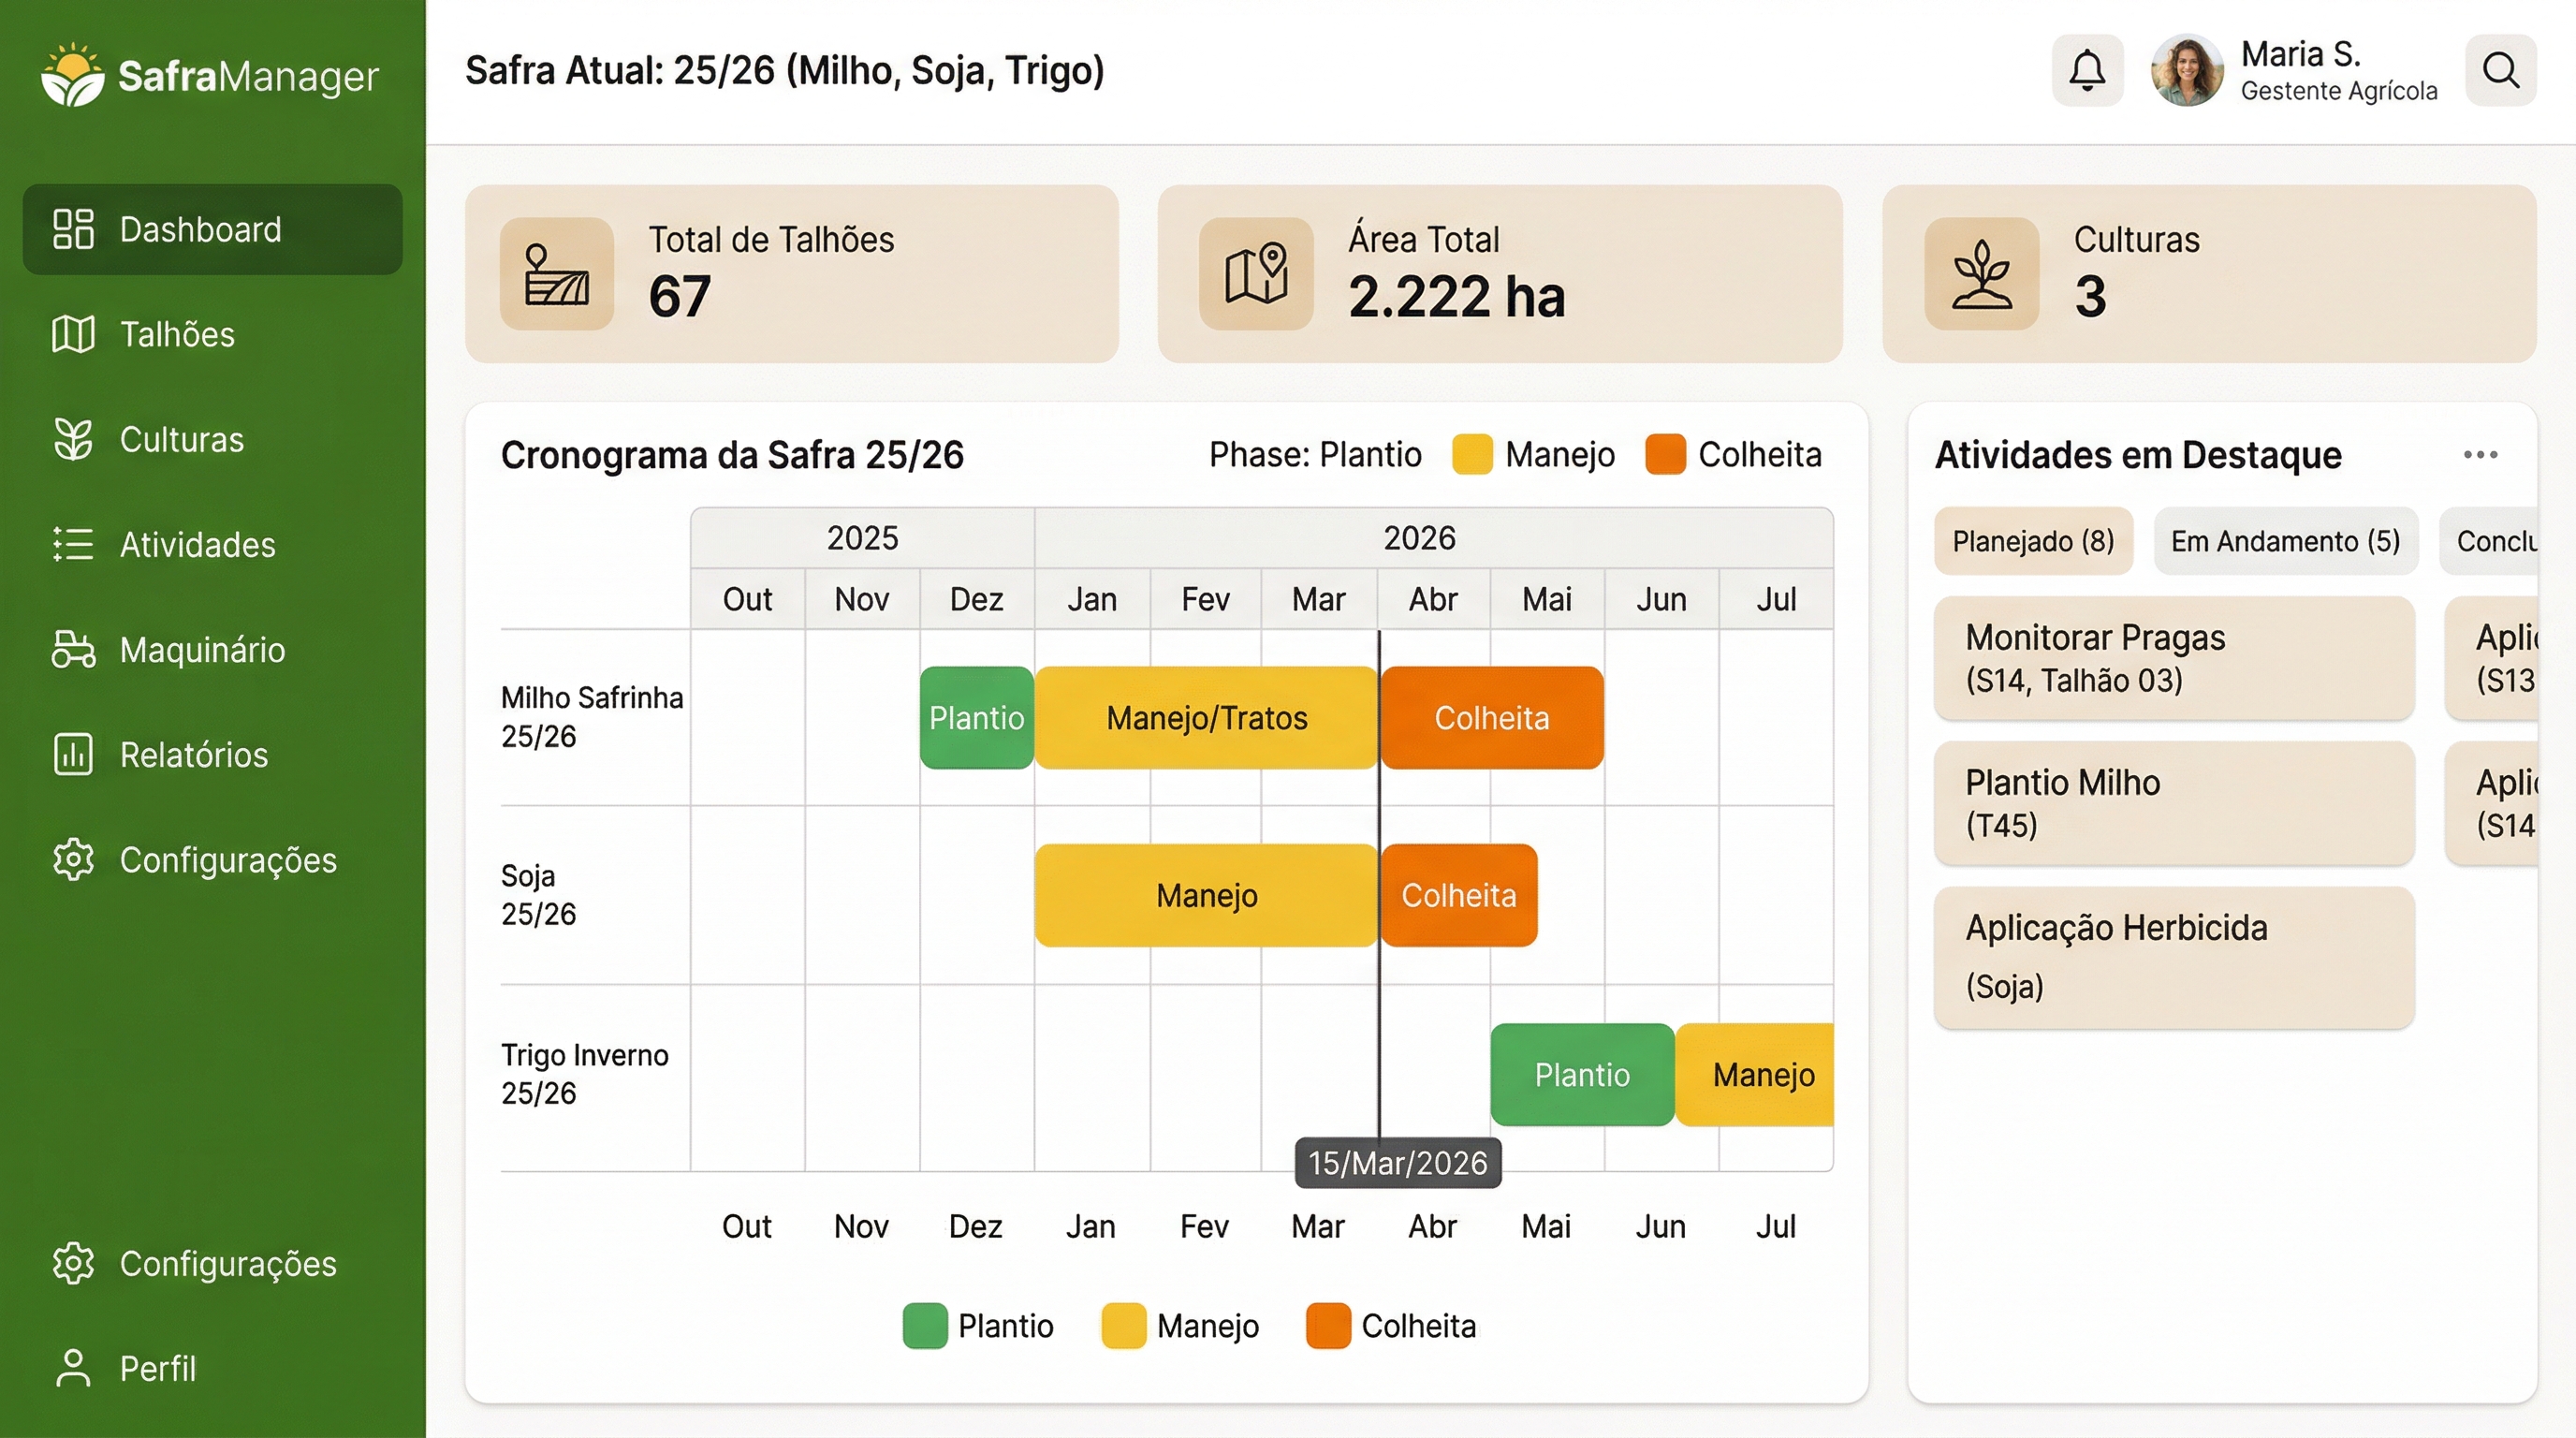
Task: Open search with the magnifier icon
Action: click(x=2500, y=70)
